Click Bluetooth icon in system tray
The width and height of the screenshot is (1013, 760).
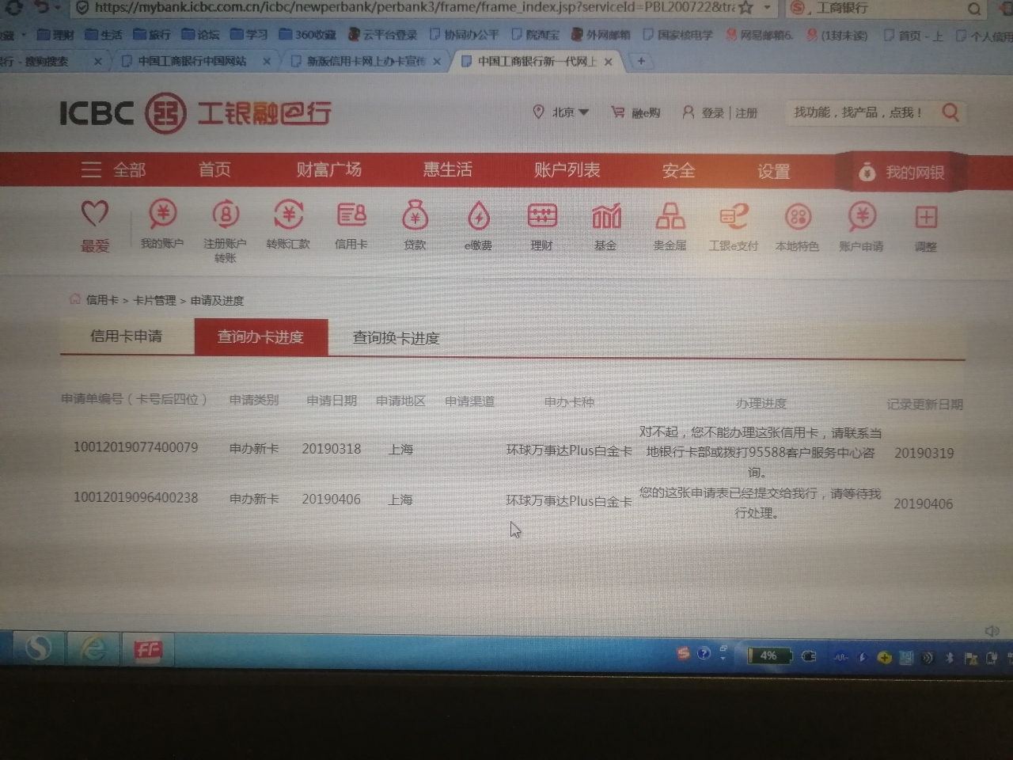pos(950,658)
